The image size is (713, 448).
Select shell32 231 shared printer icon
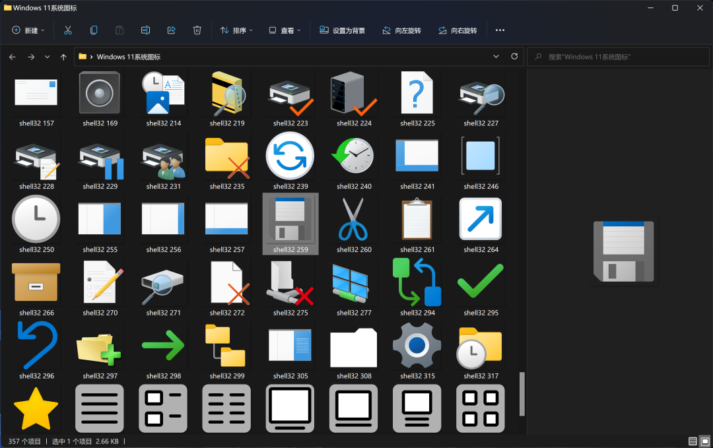pyautogui.click(x=163, y=161)
